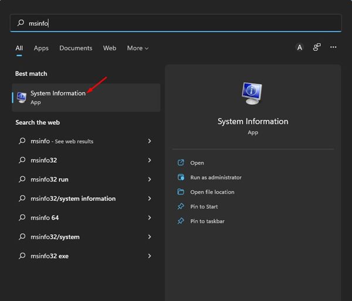The height and width of the screenshot is (301, 352).
Task: Click Run as administrator
Action: (216, 177)
